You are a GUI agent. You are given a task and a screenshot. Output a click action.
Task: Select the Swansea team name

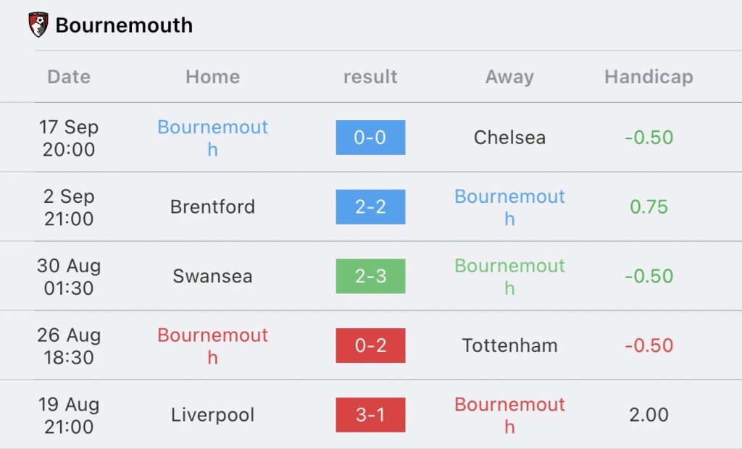coord(212,276)
